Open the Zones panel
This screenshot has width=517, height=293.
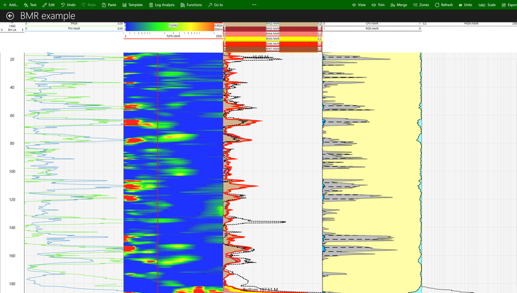[x=421, y=5]
